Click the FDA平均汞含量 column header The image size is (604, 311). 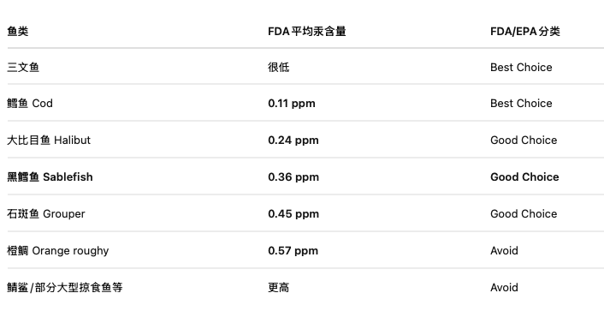(x=307, y=31)
